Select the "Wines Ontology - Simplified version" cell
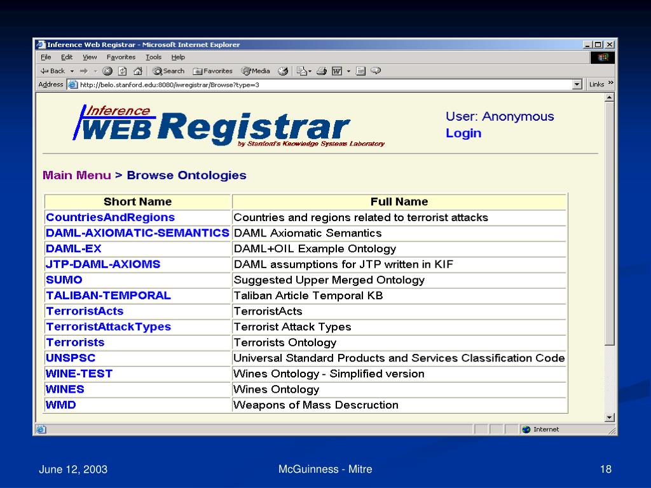This screenshot has height=488, width=651. coord(399,374)
